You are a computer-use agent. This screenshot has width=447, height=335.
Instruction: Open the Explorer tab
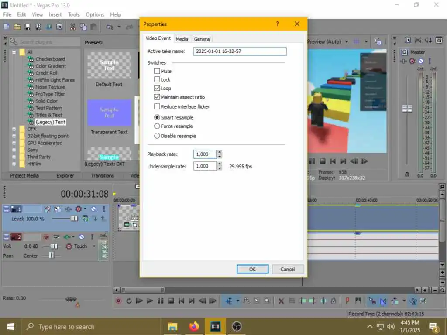pyautogui.click(x=65, y=175)
